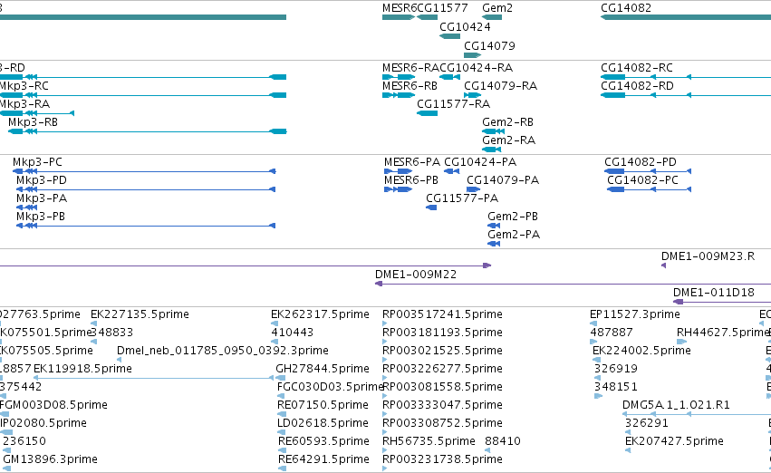This screenshot has height=473, width=771.
Task: Click the CG11577 gene label
Action: pyautogui.click(x=442, y=8)
